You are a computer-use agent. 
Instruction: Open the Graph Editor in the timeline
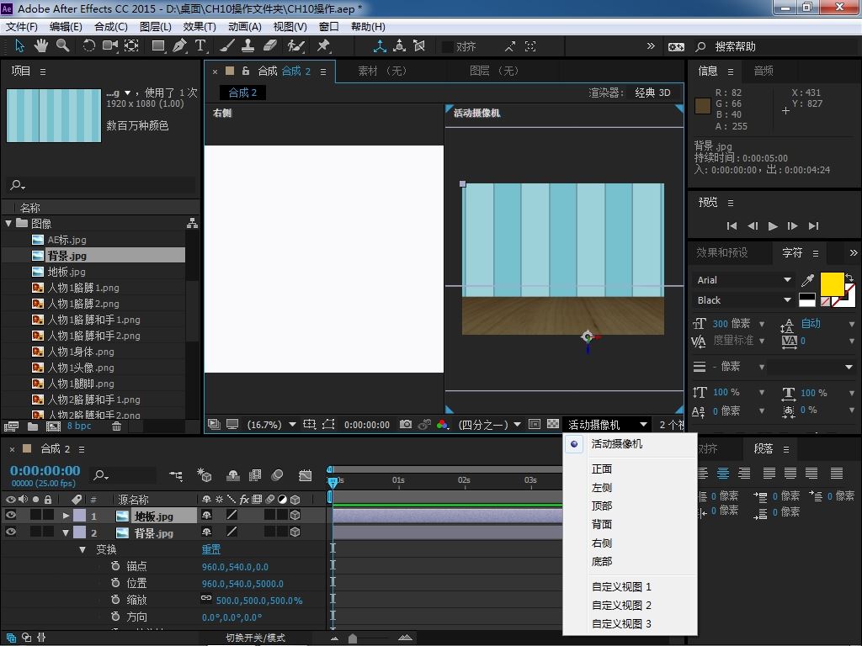(305, 475)
